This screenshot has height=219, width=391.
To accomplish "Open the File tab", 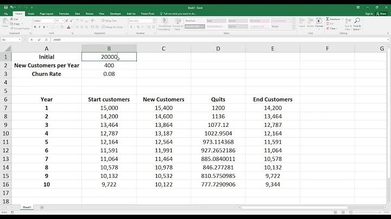I will tap(6, 14).
